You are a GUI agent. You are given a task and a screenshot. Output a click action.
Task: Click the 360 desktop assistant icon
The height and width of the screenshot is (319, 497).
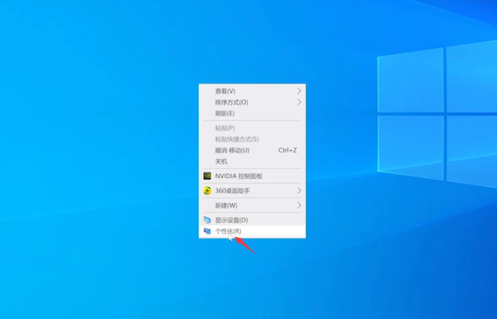click(207, 191)
